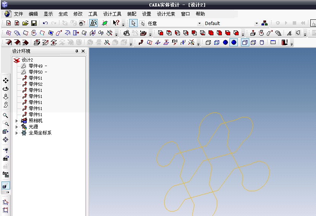Click the assembly hierarchy icon next to Default
The image size is (316, 216).
click(265, 23)
